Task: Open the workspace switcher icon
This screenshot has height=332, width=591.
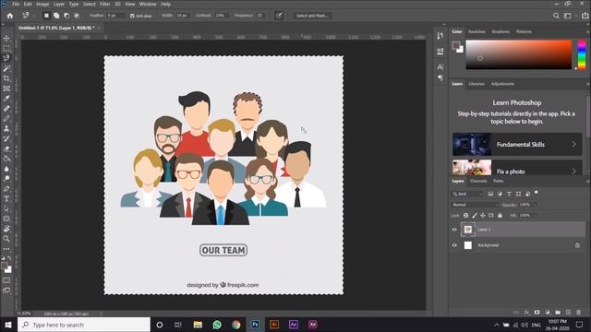Action: [568, 16]
